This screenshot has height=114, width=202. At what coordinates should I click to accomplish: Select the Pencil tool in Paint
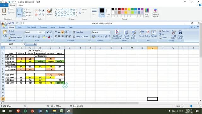[x=36, y=10]
